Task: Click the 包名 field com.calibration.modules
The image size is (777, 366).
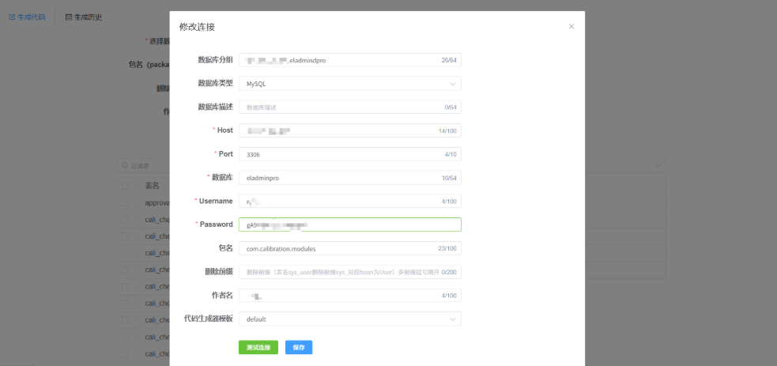Action: pyautogui.click(x=350, y=248)
